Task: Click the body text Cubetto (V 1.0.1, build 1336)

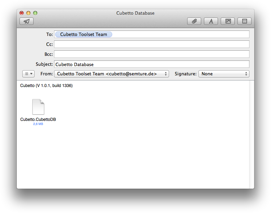Action: click(46, 86)
